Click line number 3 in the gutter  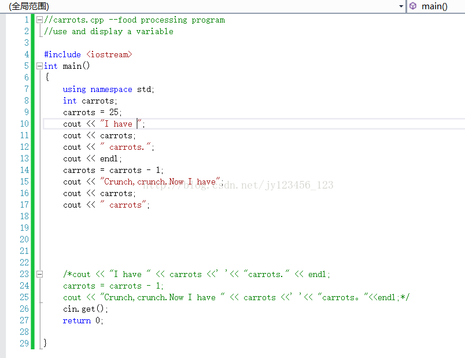point(27,43)
